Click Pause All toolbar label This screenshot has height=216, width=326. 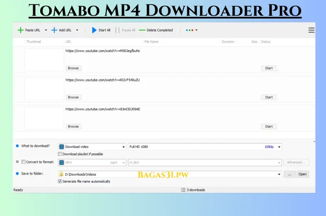point(128,30)
